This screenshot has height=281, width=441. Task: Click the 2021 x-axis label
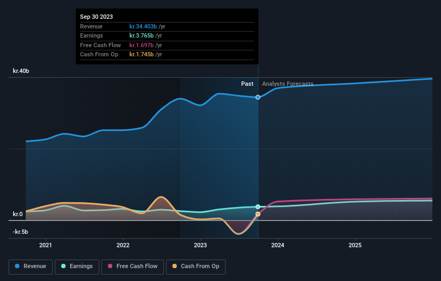(46, 246)
